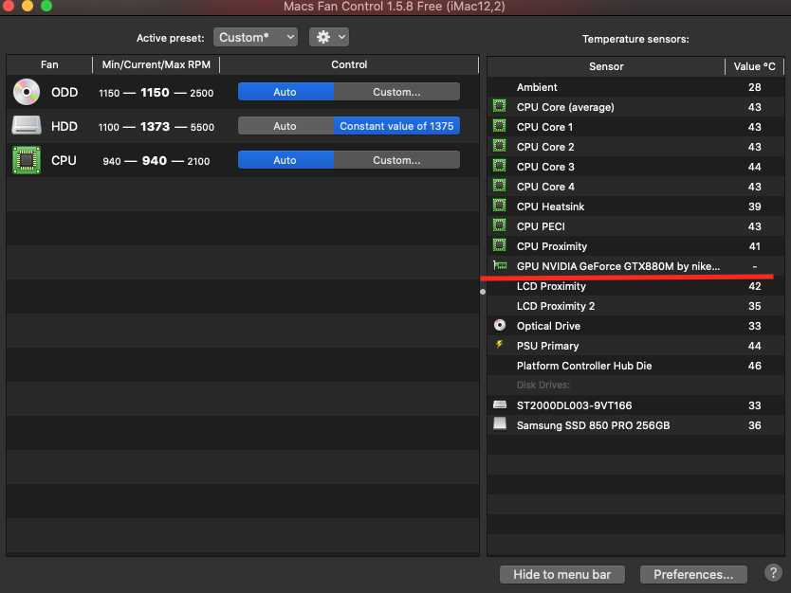
Task: Click the Samsung SSD 850 PRO 256GB label
Action: pyautogui.click(x=594, y=425)
